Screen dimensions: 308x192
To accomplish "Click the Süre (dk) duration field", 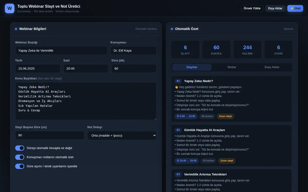I will tap(134, 68).
